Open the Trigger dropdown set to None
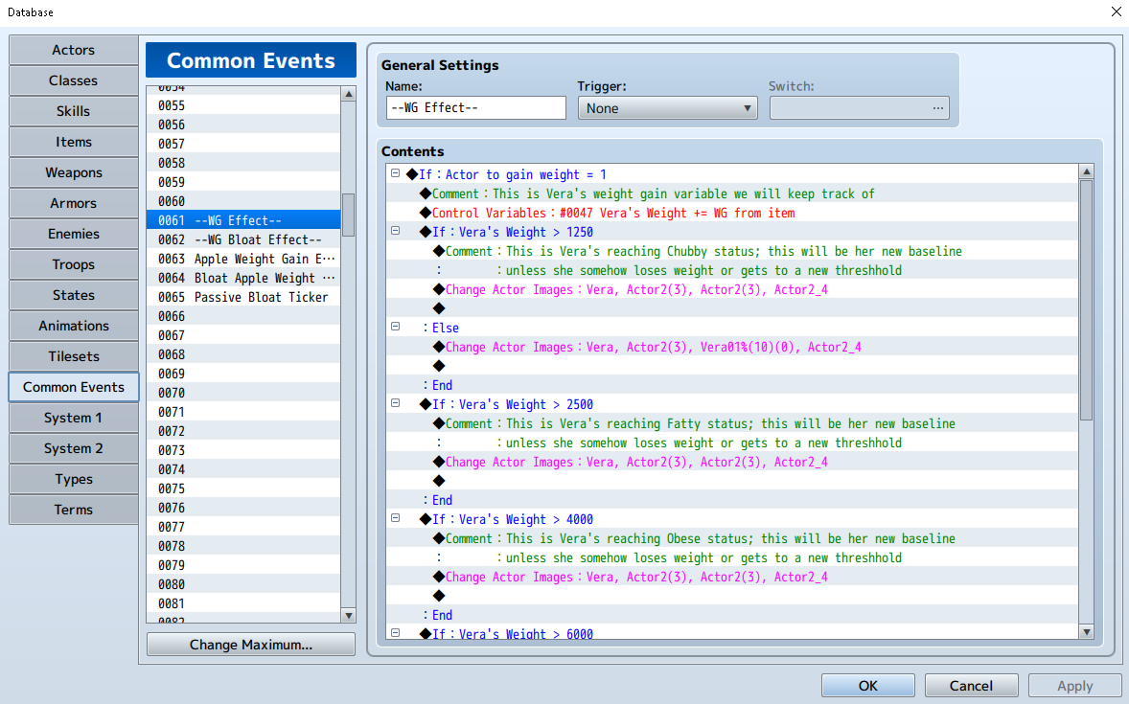 point(667,108)
